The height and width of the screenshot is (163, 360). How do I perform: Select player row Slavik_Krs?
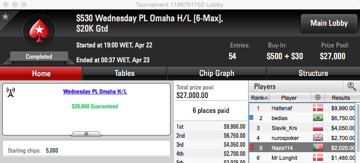(302, 128)
